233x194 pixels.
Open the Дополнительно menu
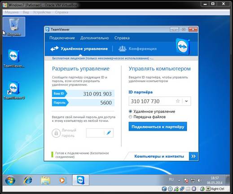coord(94,38)
